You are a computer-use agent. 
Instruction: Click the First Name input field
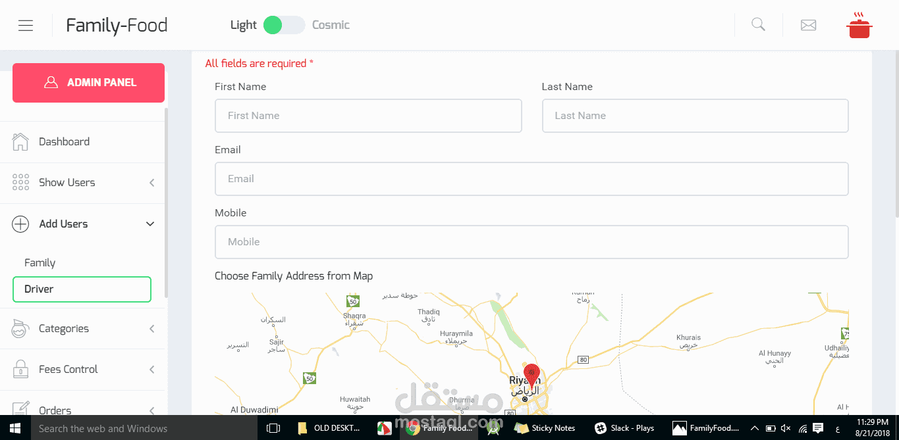(x=368, y=116)
